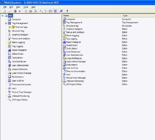Select OS Project Editor in left tree
The width and height of the screenshot is (155, 140).
[20, 100]
